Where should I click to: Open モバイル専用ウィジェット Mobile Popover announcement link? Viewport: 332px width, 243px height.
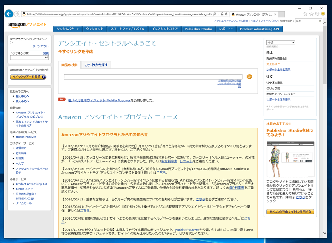click(x=99, y=101)
